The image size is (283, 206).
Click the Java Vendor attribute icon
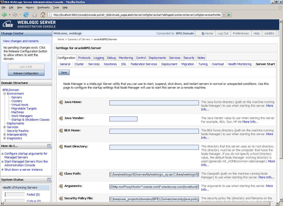(61, 118)
